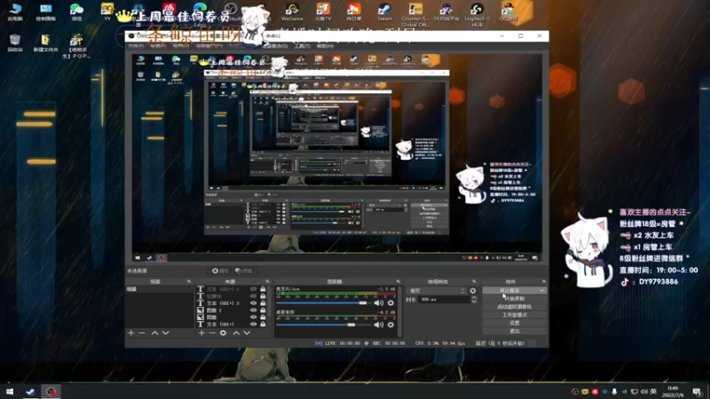Toggle visibility of 文本 (GDI+) 3 source
This screenshot has width=710, height=399.
click(x=253, y=303)
